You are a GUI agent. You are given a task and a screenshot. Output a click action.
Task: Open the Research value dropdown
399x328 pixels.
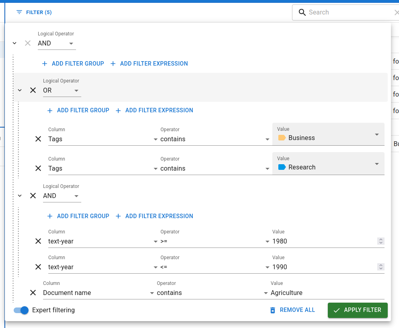[x=328, y=164]
